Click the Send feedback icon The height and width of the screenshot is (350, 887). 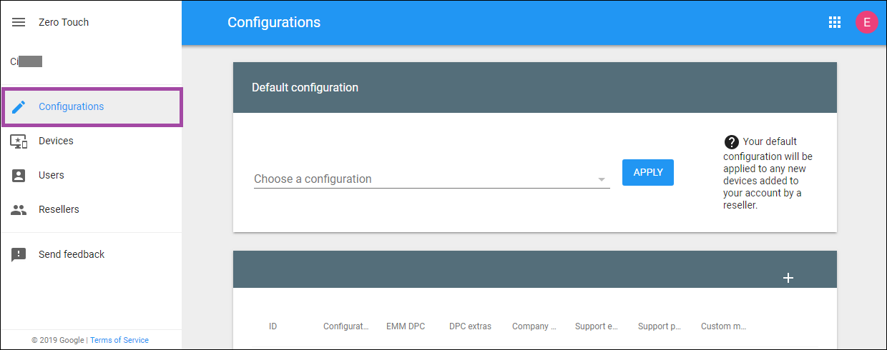19,254
